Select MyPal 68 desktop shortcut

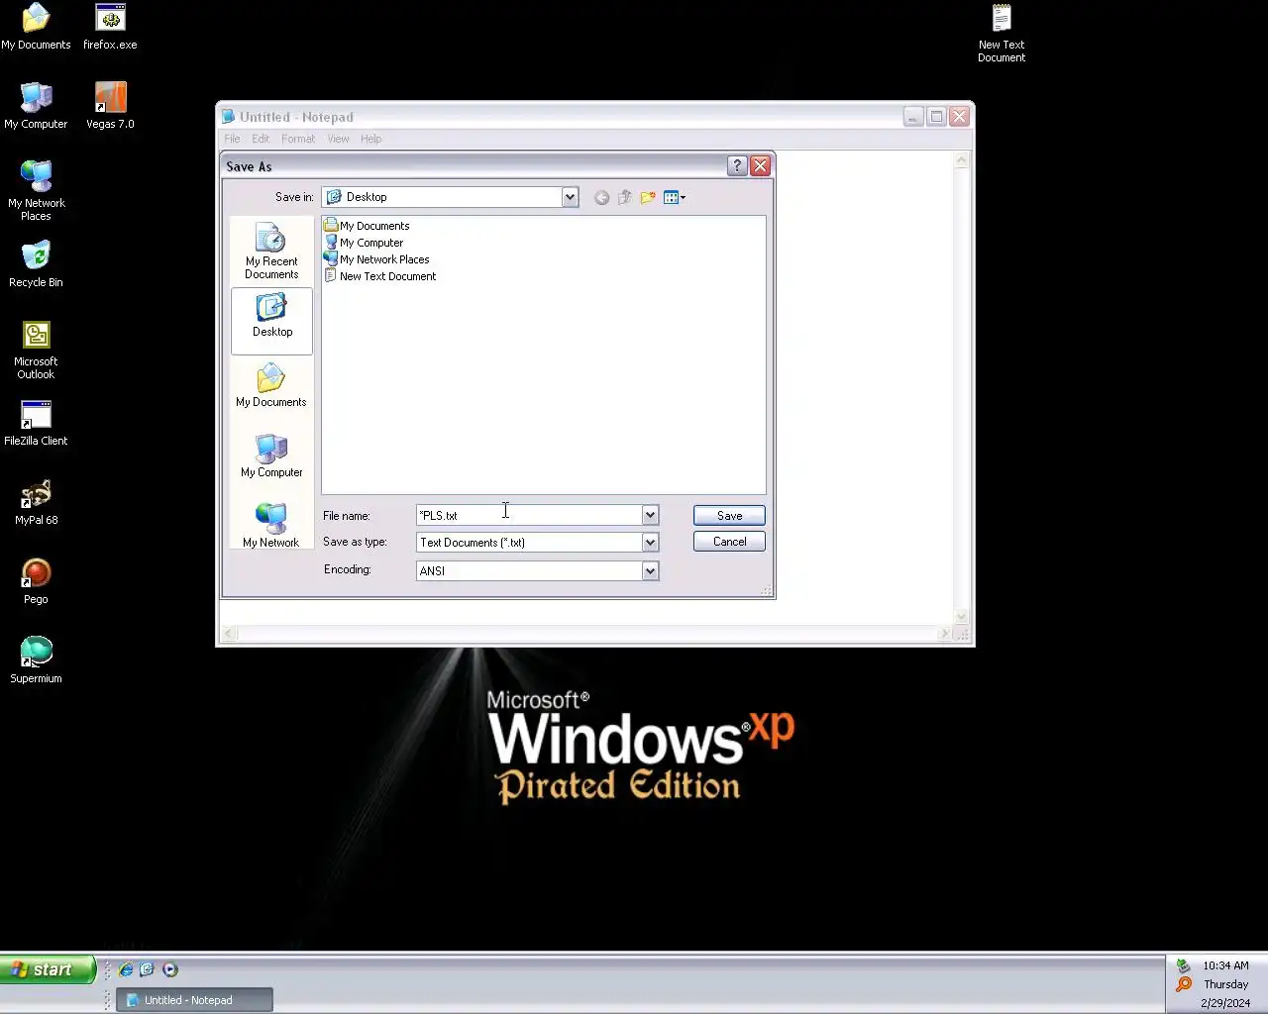click(36, 502)
